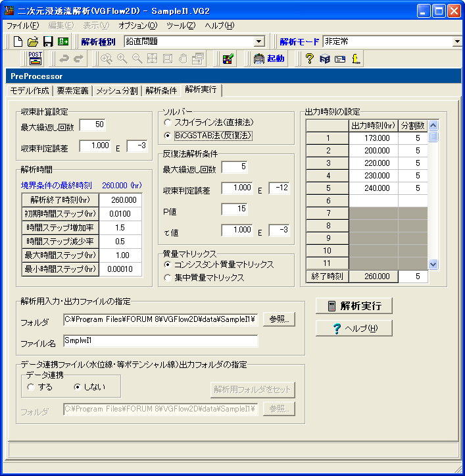The width and height of the screenshot is (465, 476).
Task: Open the ツール(Z) menu
Action: pos(181,26)
